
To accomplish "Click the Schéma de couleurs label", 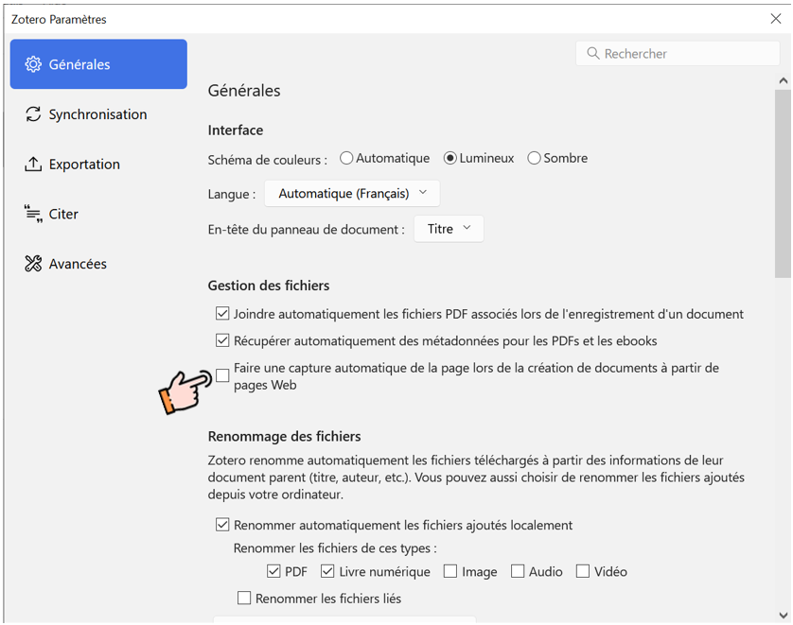I will tap(268, 160).
